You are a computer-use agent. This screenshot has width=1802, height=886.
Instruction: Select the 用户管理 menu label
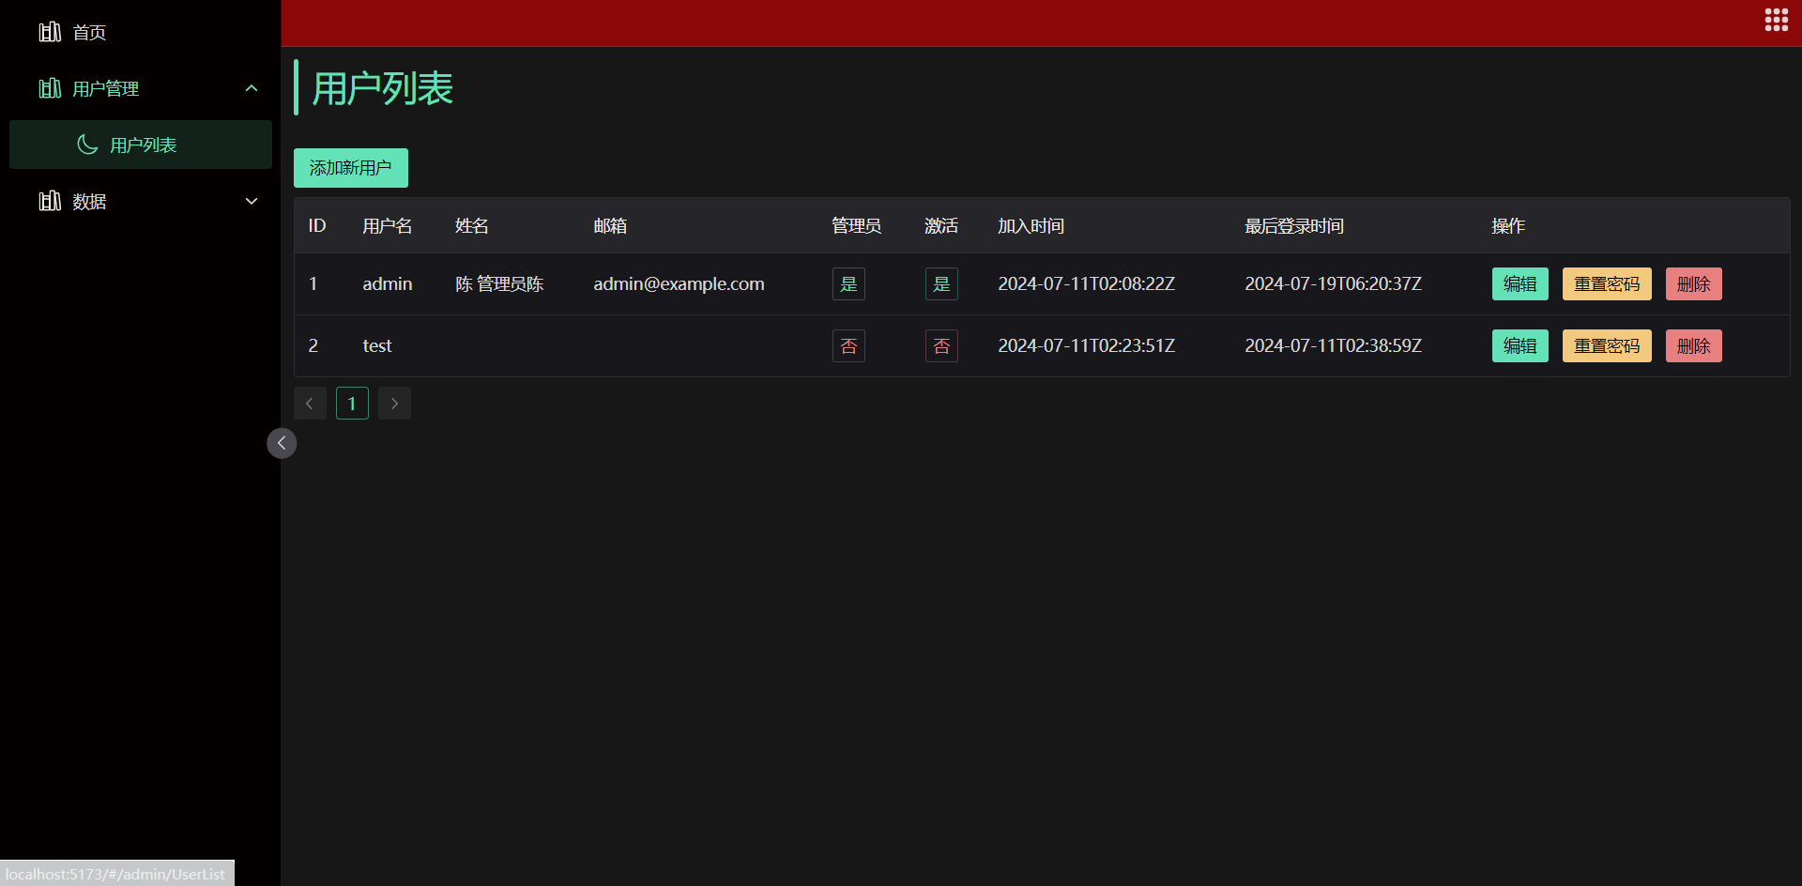click(106, 88)
